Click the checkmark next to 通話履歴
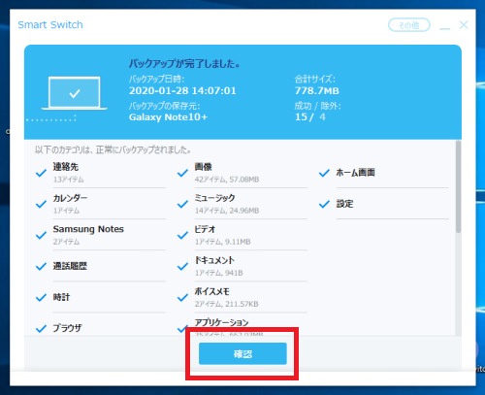 coord(41,266)
